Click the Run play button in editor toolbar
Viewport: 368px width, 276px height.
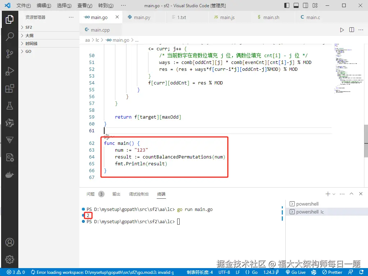[x=342, y=30]
